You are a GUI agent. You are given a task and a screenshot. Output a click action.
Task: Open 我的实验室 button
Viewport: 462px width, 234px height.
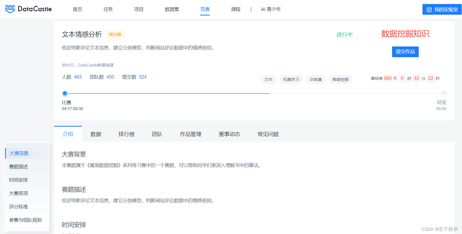442,9
